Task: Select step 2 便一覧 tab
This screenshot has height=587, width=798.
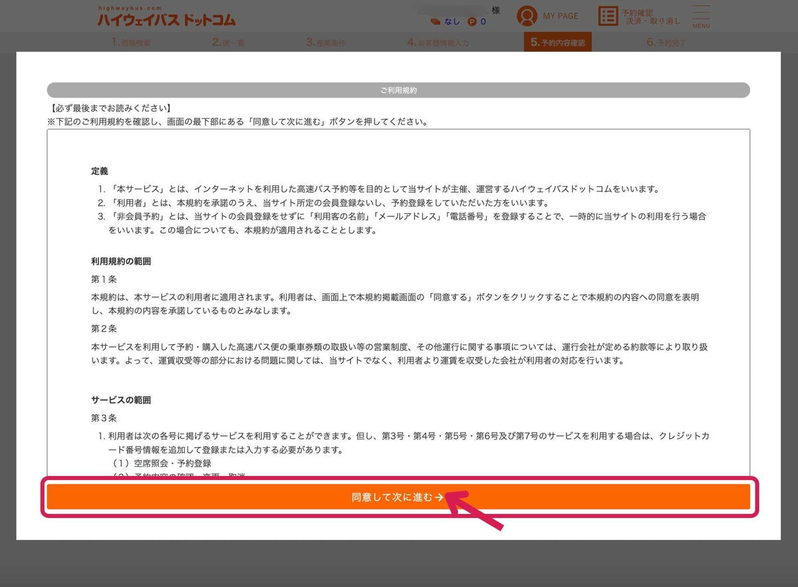Action: pos(229,43)
